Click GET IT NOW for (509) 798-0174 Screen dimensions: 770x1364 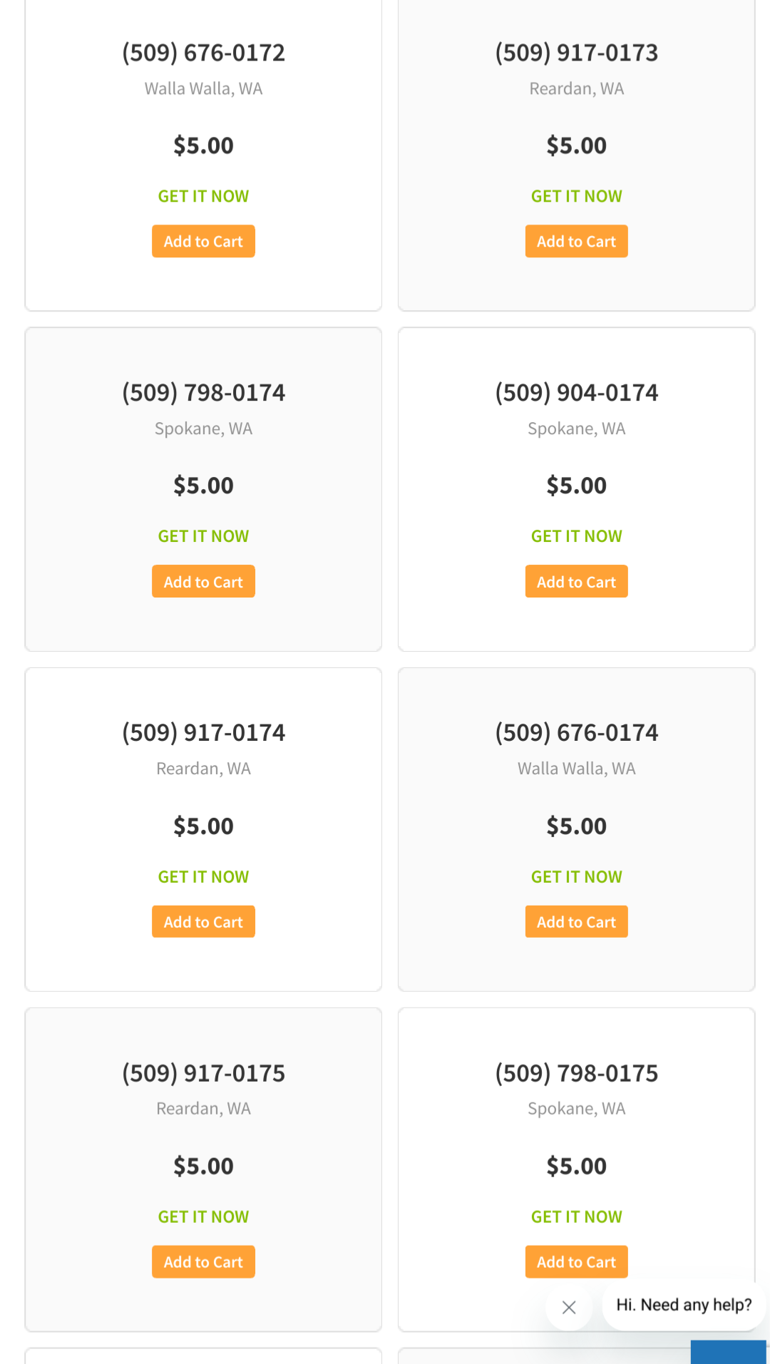(x=203, y=536)
